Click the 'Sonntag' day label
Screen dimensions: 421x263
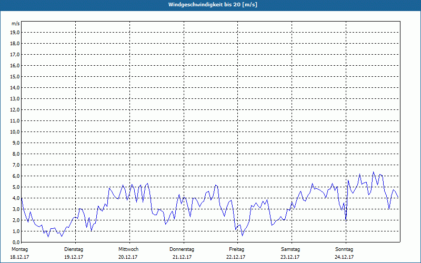click(344, 249)
